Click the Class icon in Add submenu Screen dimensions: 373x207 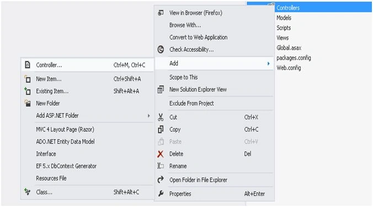pos(28,192)
